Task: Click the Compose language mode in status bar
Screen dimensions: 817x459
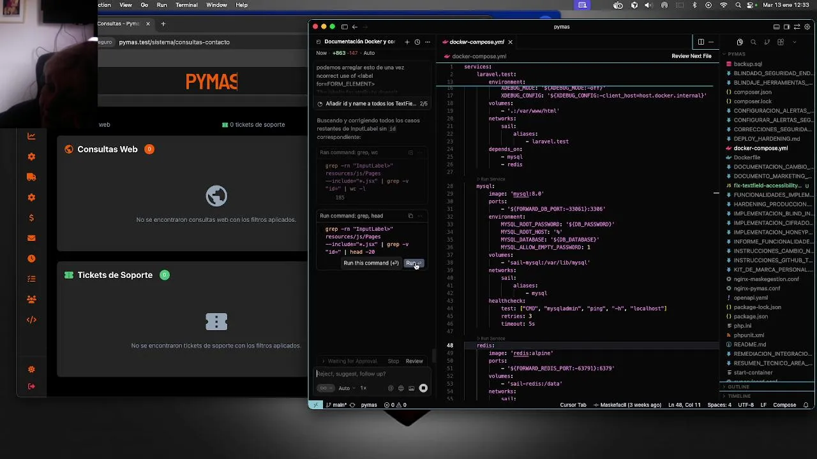Action: [784, 405]
